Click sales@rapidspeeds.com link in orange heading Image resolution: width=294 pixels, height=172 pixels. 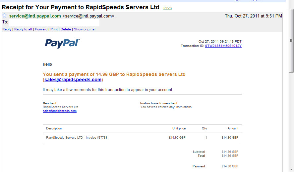click(73, 80)
